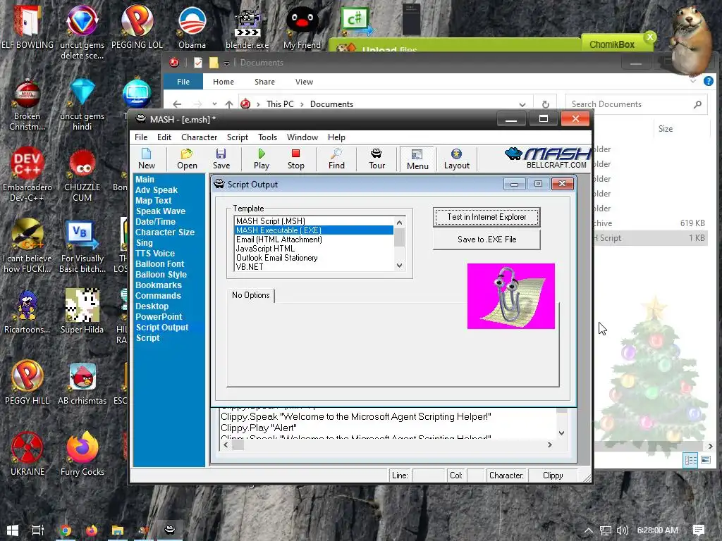
Task: Start the Tour from the toolbar
Action: tap(377, 158)
